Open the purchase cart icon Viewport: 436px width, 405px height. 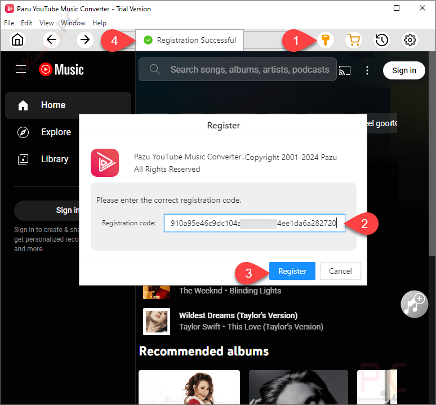pyautogui.click(x=354, y=40)
